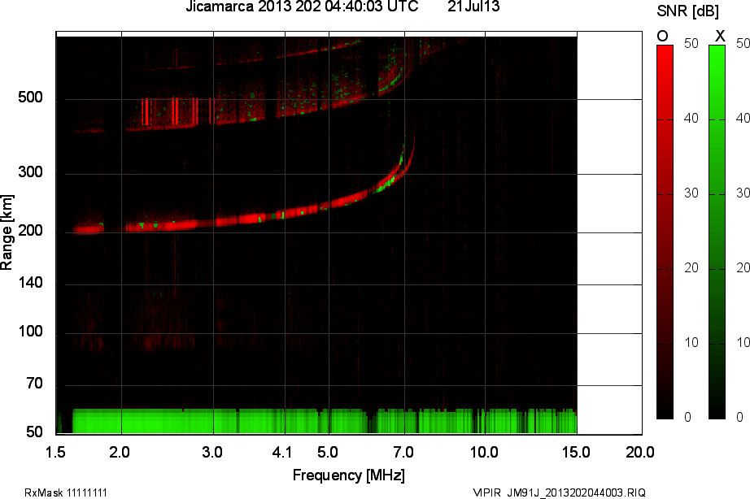Click the 'RxMask 11111111' text at bottom left
Viewport: 750px width, 499px height.
[67, 492]
